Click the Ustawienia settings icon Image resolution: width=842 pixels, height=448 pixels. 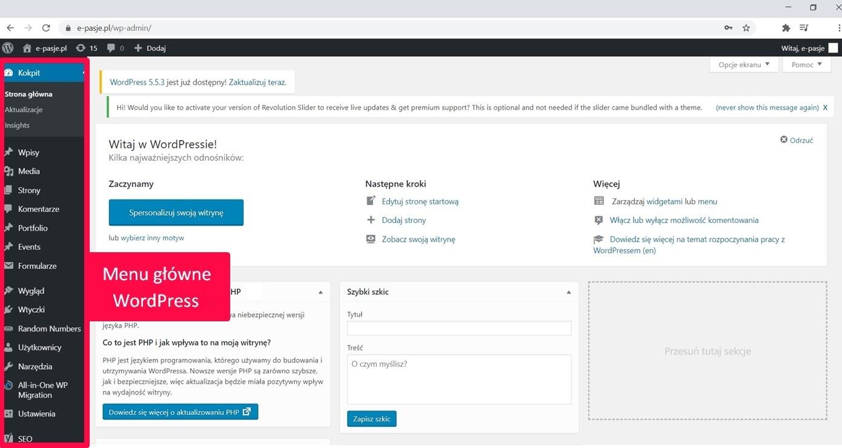tap(10, 413)
